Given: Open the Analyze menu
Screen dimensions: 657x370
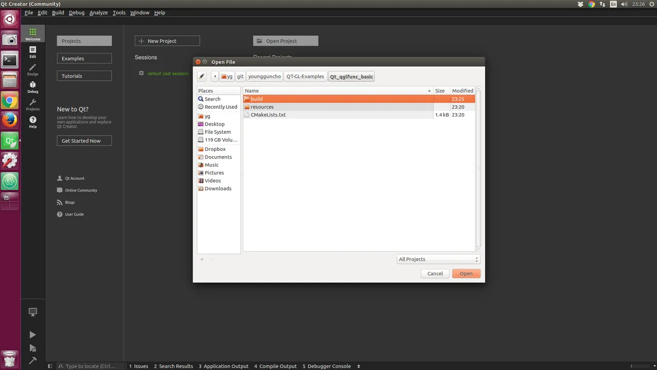Looking at the screenshot, I should 99,12.
